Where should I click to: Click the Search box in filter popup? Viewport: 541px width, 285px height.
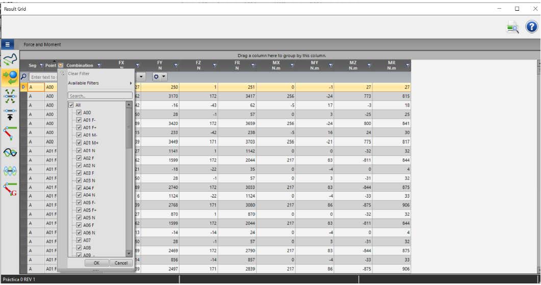(100, 95)
